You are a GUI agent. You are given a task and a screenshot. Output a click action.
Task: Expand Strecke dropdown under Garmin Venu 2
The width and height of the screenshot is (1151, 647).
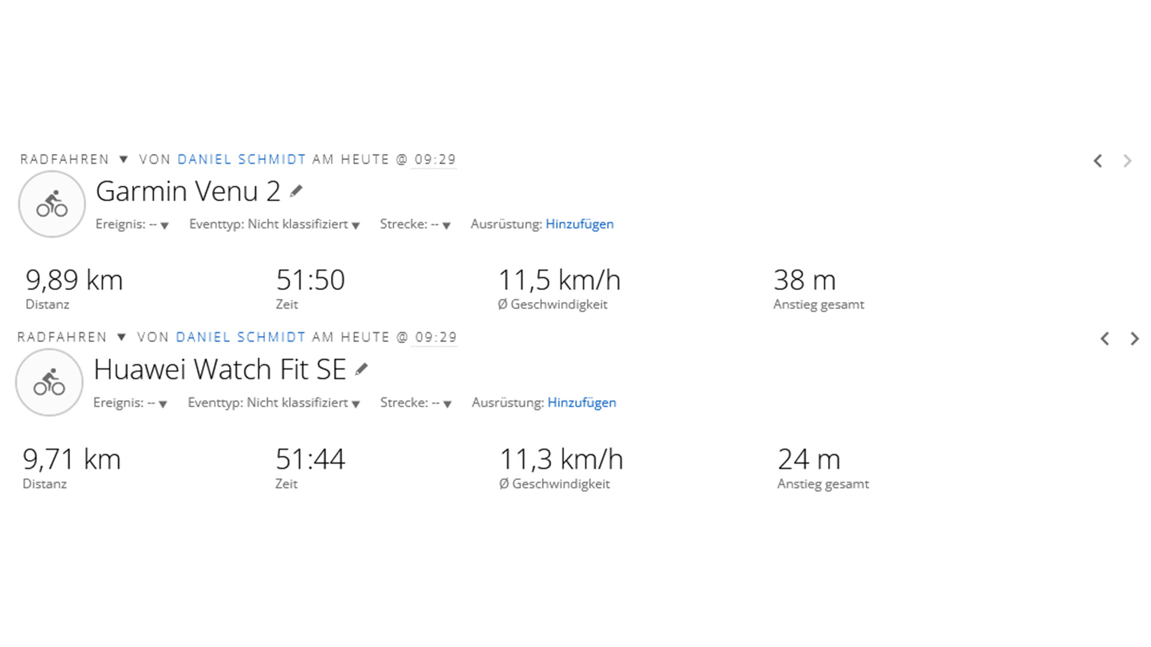[x=446, y=225]
